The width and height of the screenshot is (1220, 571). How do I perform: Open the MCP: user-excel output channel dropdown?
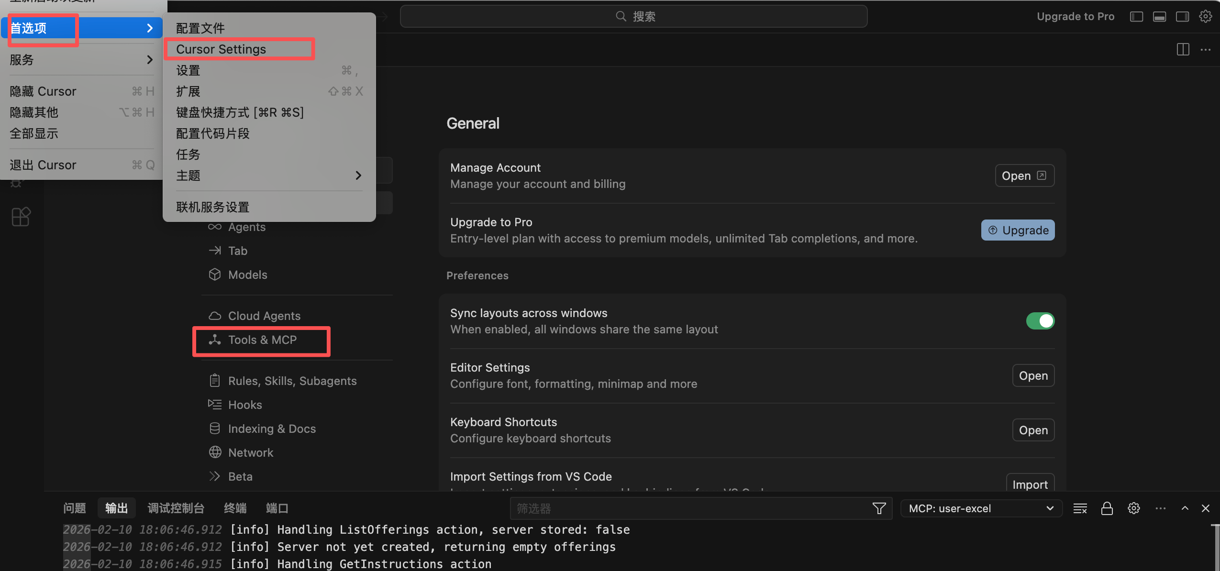[x=981, y=508]
